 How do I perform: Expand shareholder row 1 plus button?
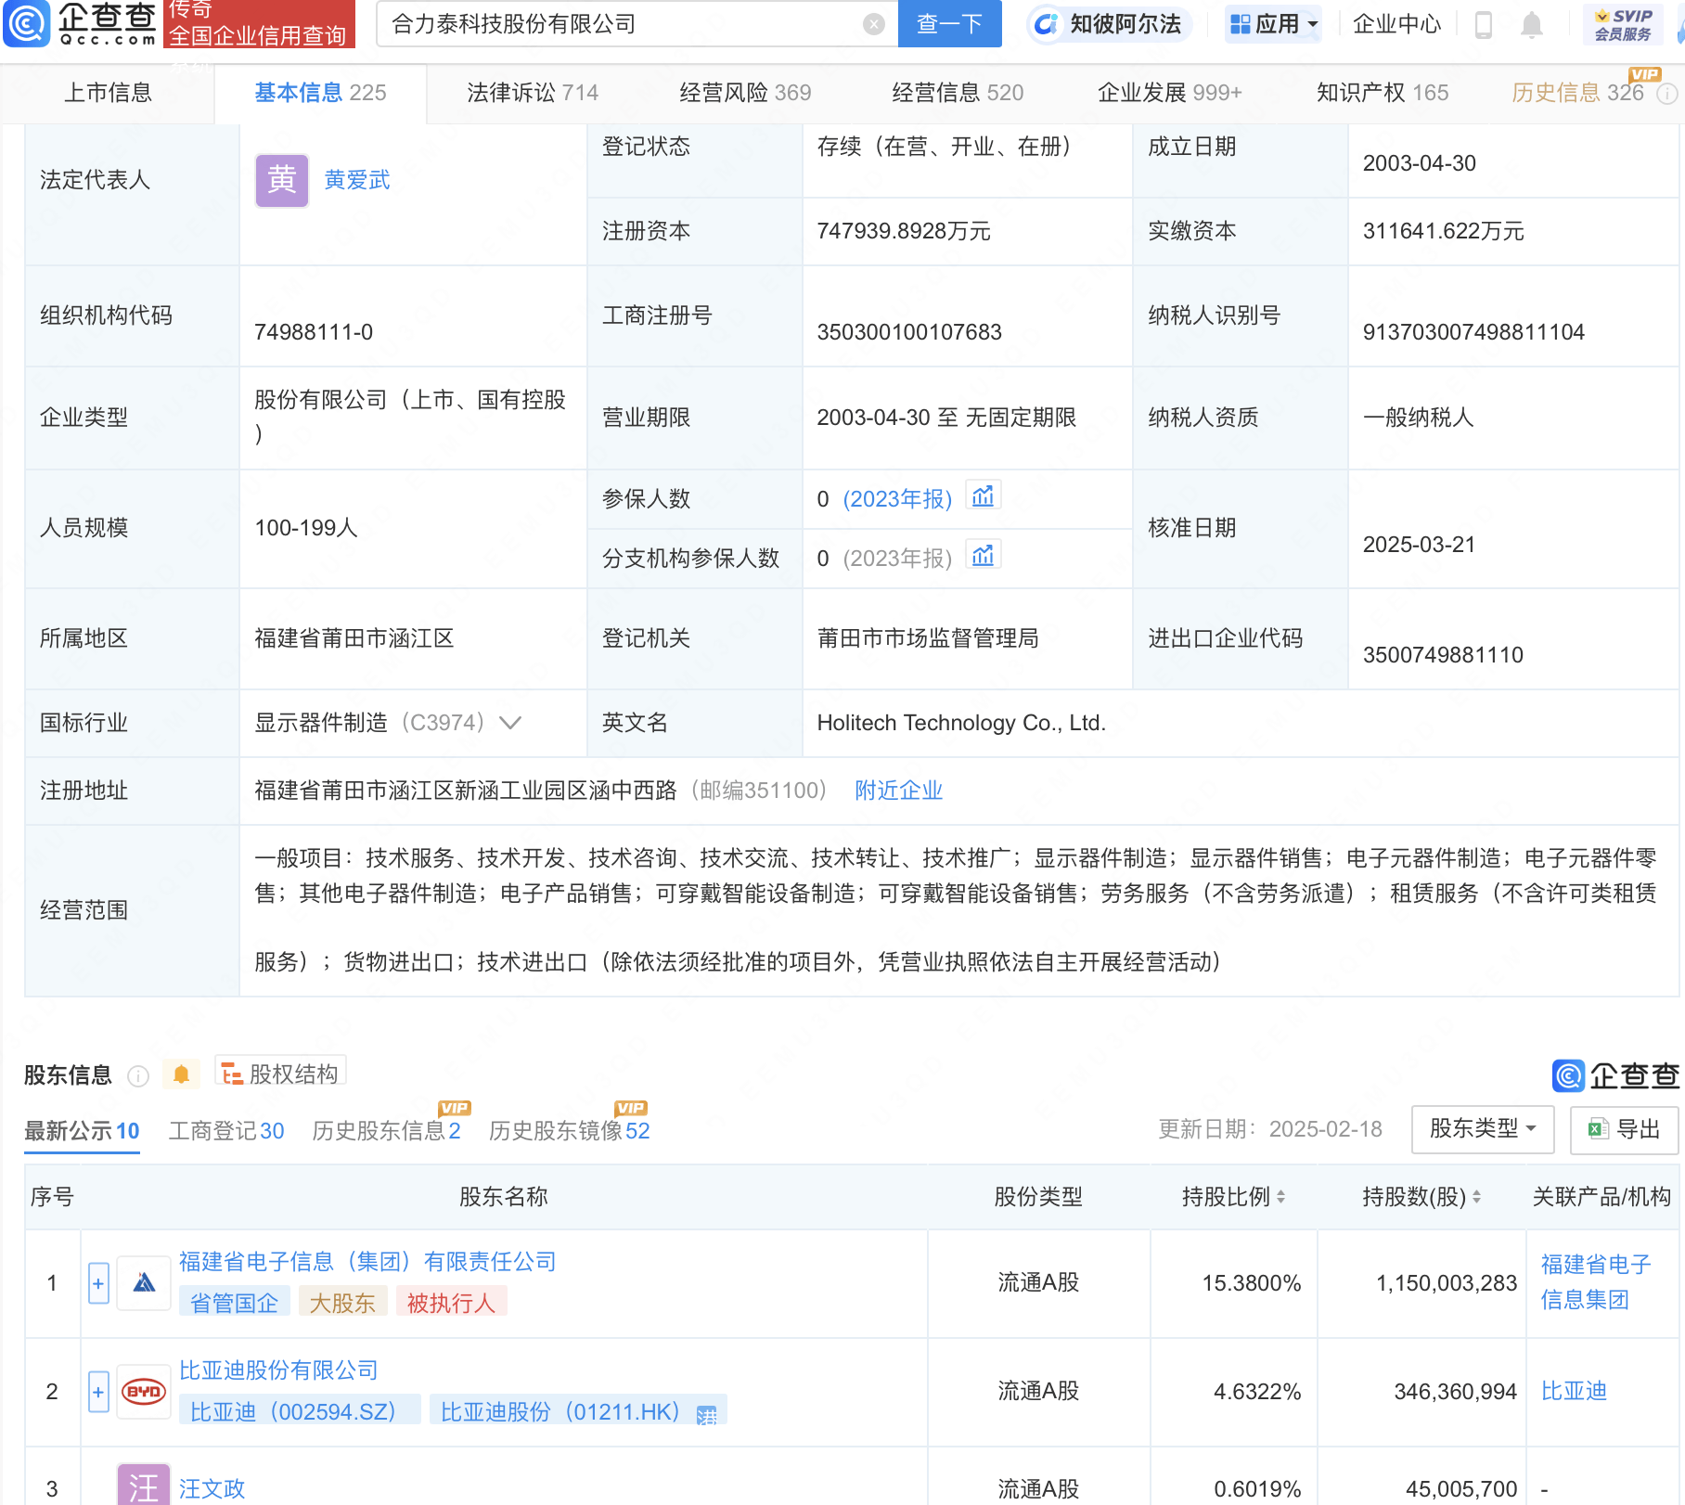[98, 1283]
